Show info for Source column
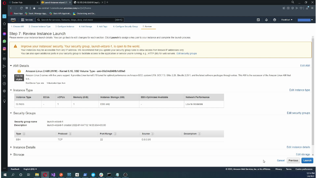 point(153,134)
